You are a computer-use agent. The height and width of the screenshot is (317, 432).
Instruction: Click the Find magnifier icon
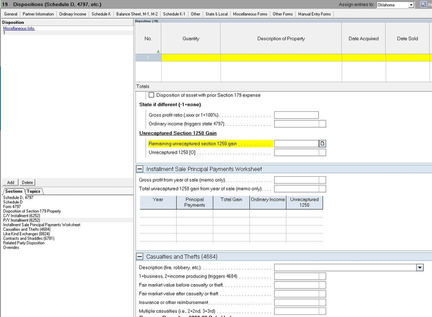coord(423,4)
